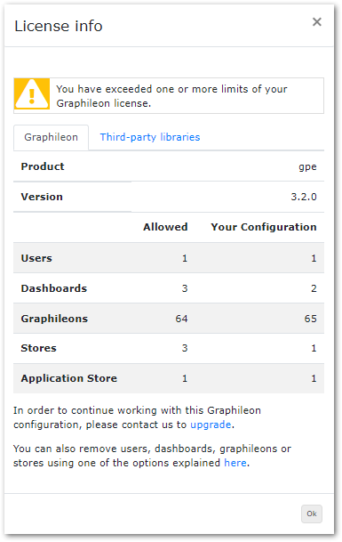The height and width of the screenshot is (542, 342).
Task: Switch to the Graphileon tab
Action: point(51,137)
